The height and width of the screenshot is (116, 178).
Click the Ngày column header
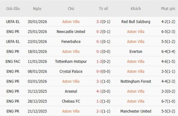pyautogui.click(x=37, y=9)
